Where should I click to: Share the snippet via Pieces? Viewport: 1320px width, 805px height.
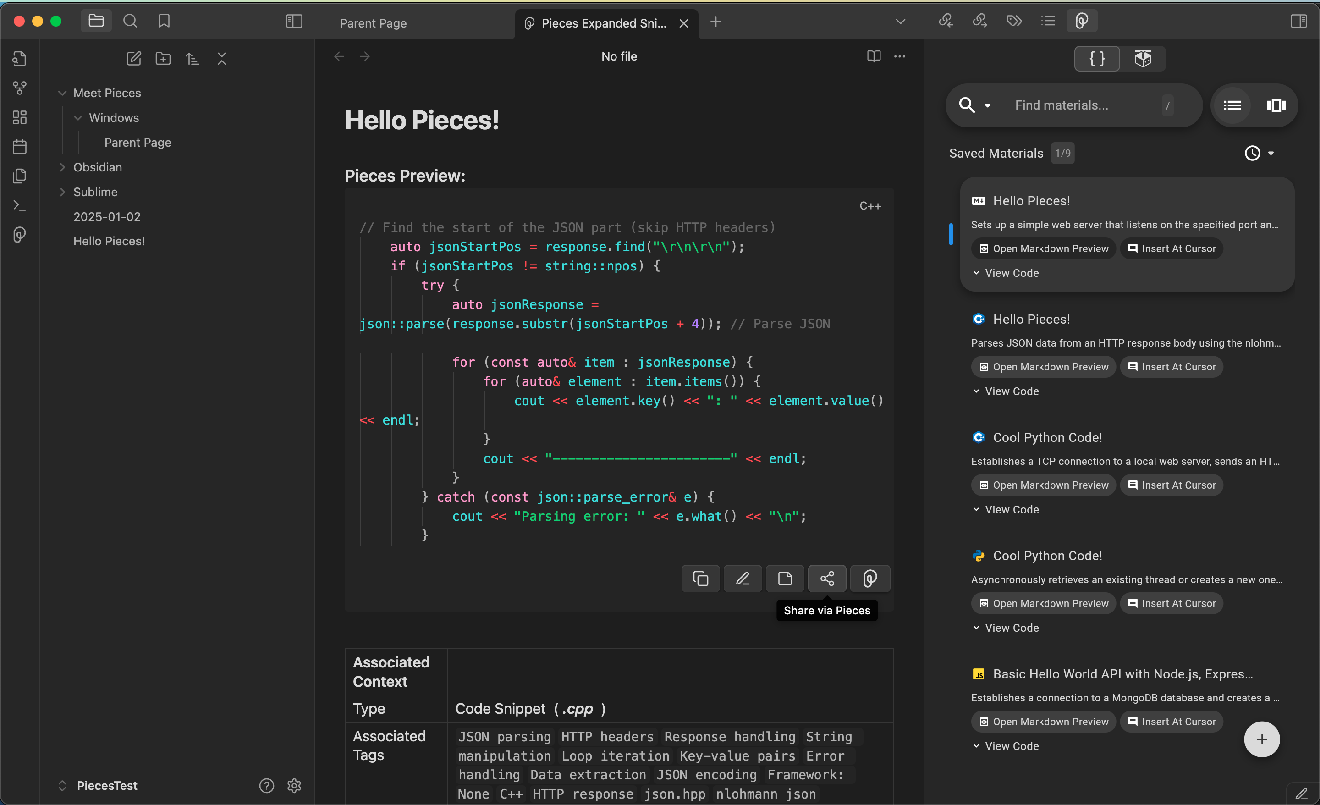click(827, 579)
